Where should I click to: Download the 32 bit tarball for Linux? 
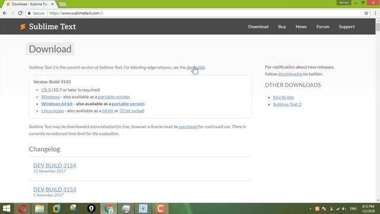tap(132, 111)
